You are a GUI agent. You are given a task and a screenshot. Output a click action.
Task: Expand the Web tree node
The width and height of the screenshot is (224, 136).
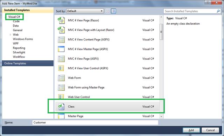(10, 35)
